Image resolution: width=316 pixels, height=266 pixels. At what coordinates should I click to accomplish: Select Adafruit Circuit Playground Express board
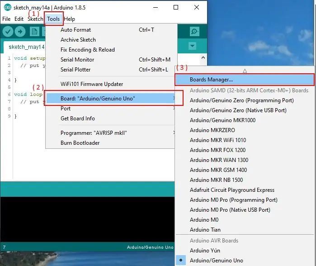click(245, 190)
